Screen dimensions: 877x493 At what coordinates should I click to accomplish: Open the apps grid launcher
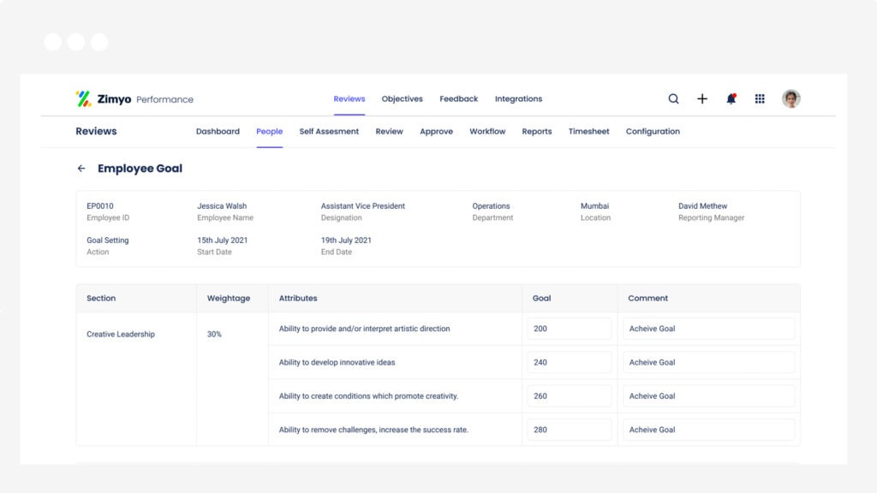[x=760, y=98]
